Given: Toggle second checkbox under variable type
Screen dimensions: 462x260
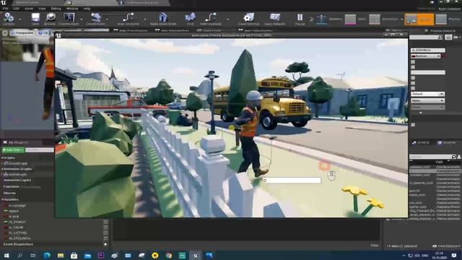Looking at the screenshot, I should 413,67.
